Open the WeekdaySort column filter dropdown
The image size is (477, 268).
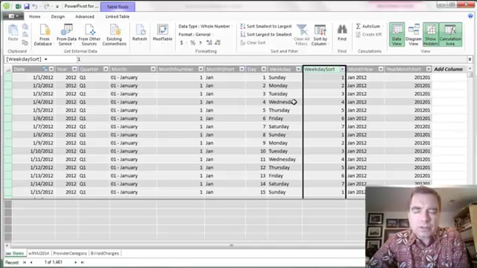(x=342, y=69)
